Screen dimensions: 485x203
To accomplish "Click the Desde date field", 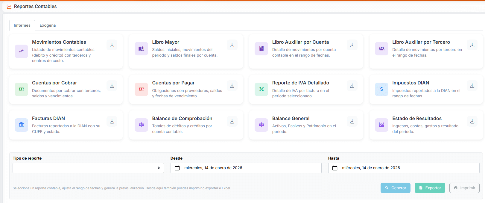I will (x=246, y=168).
